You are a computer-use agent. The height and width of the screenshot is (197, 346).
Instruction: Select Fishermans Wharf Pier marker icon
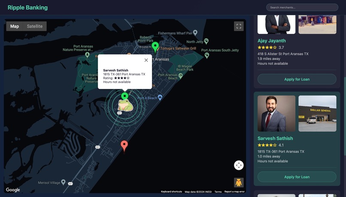(x=195, y=33)
